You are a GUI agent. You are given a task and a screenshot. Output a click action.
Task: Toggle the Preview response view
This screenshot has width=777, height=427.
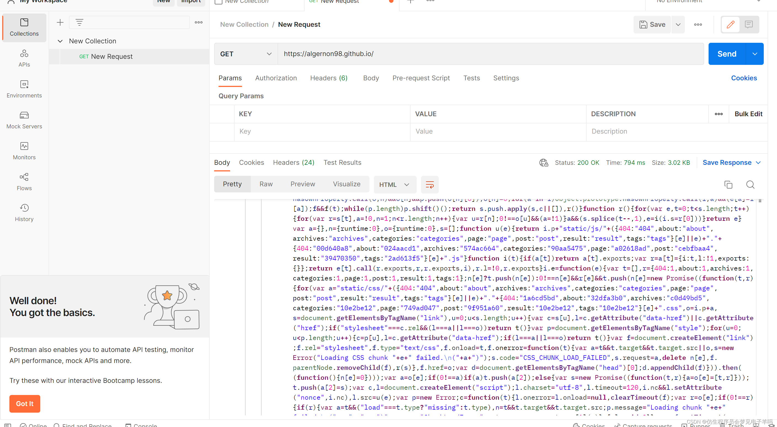tap(302, 184)
